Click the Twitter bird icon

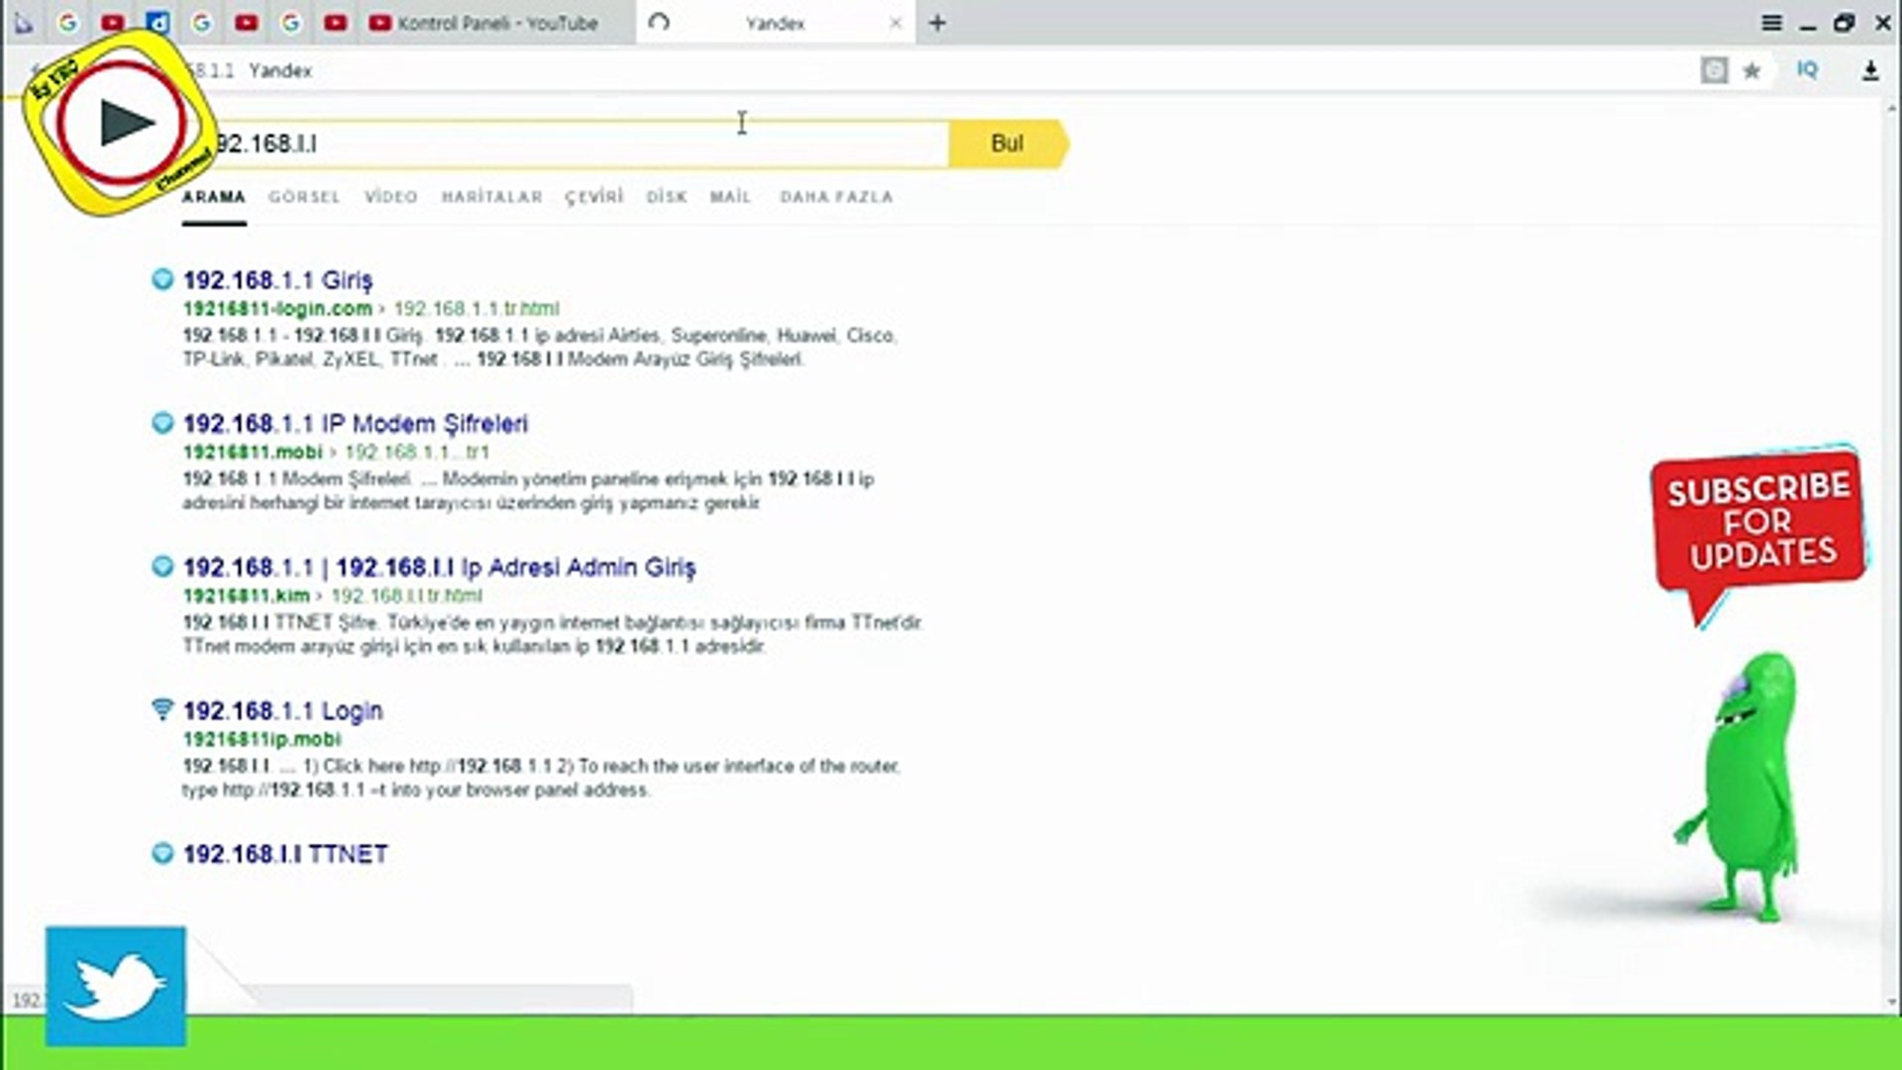point(115,986)
